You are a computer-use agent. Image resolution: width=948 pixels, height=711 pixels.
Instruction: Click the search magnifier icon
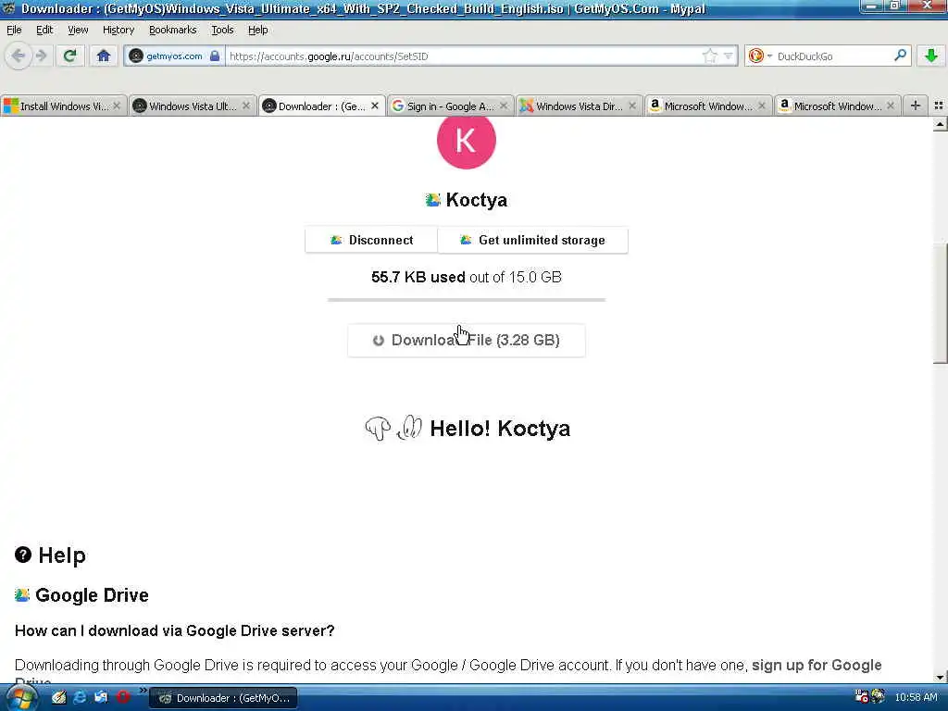900,56
